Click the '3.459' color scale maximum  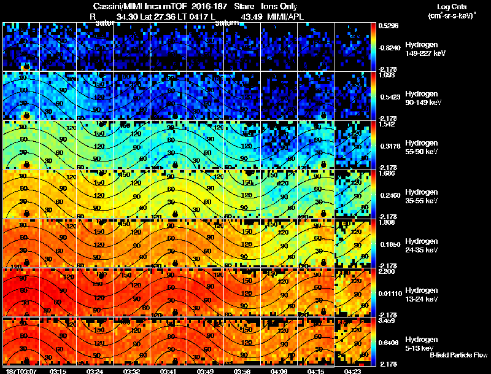click(x=387, y=321)
